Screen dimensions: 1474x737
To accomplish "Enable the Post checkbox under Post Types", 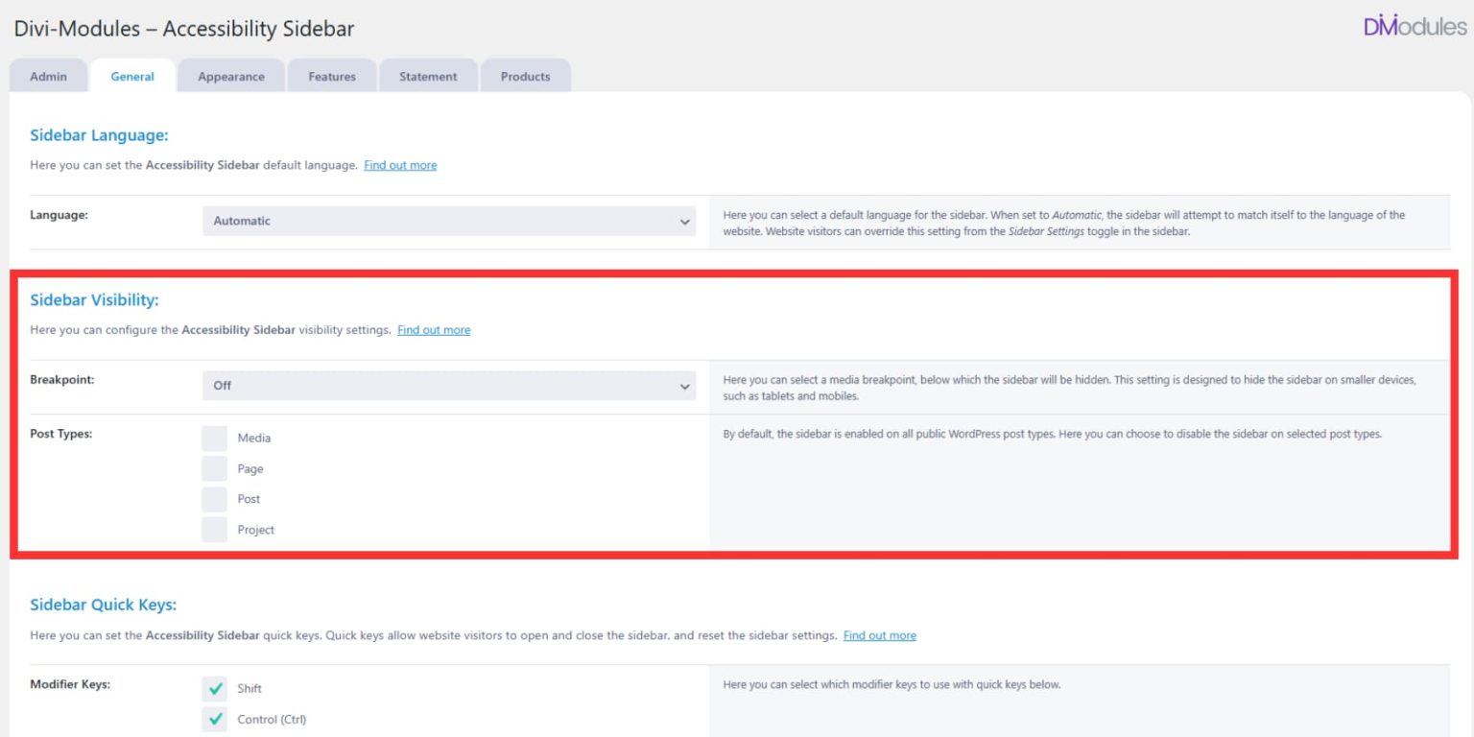I will click(214, 499).
